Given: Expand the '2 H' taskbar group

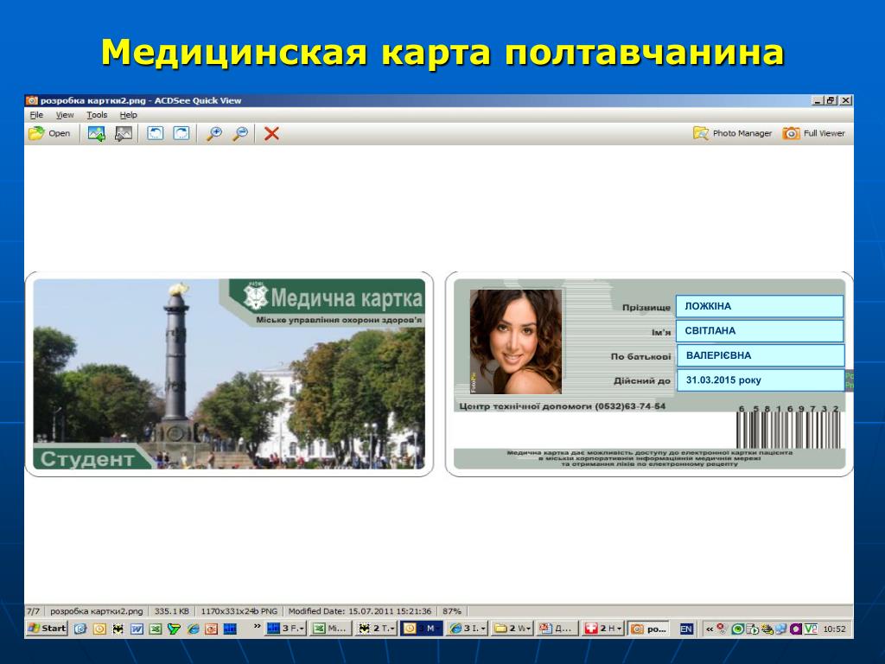Looking at the screenshot, I should [x=603, y=629].
